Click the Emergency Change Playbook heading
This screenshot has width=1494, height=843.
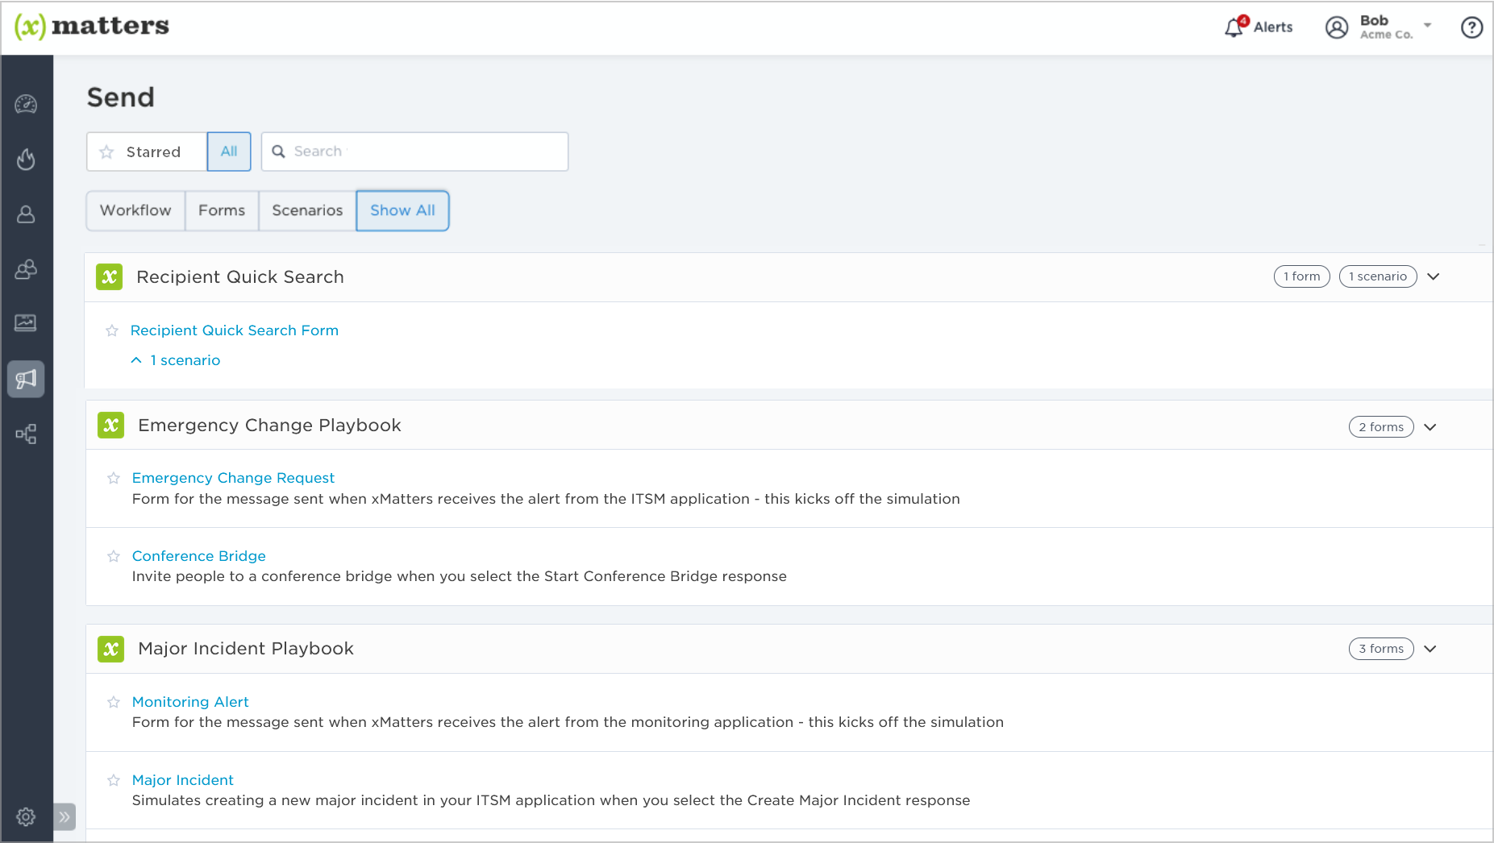tap(269, 425)
